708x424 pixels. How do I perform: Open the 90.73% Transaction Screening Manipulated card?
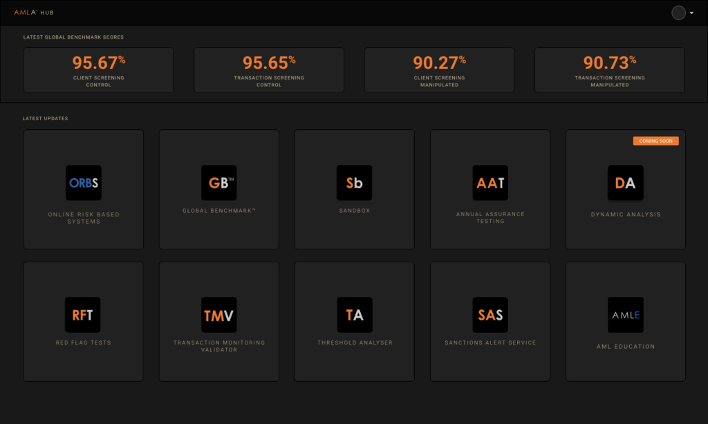[x=610, y=70]
